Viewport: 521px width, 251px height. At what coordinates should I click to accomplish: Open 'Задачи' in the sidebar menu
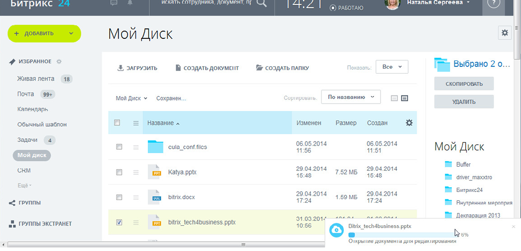[x=27, y=140]
